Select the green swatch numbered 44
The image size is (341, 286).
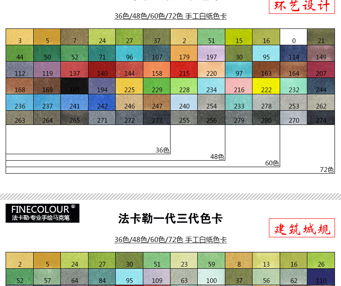click(20, 53)
